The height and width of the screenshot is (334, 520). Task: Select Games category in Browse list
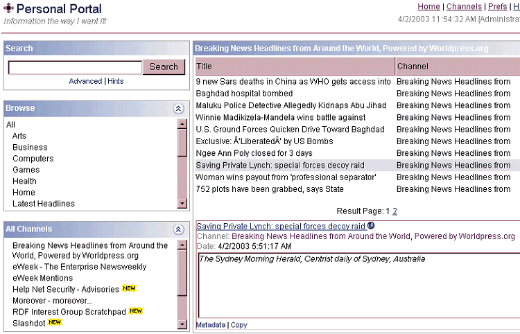26,170
